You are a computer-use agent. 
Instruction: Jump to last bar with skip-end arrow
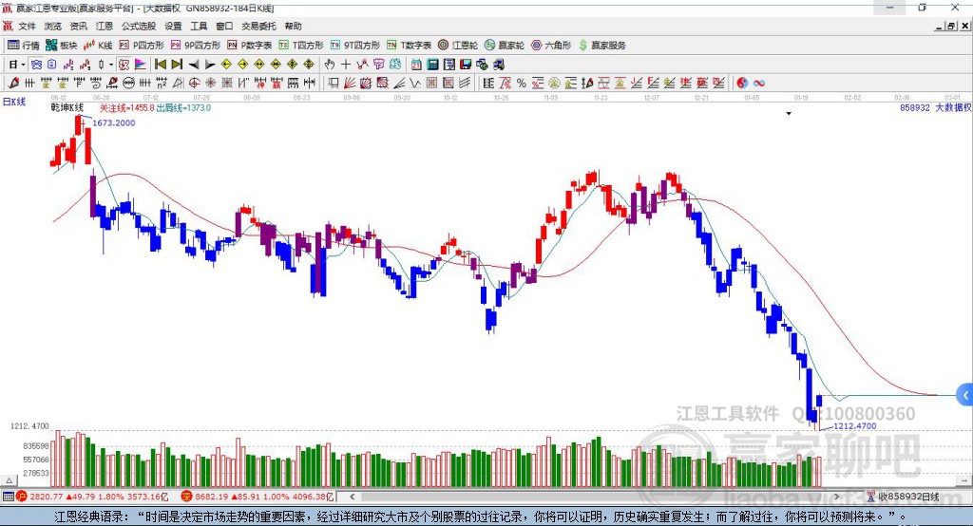coord(177,65)
